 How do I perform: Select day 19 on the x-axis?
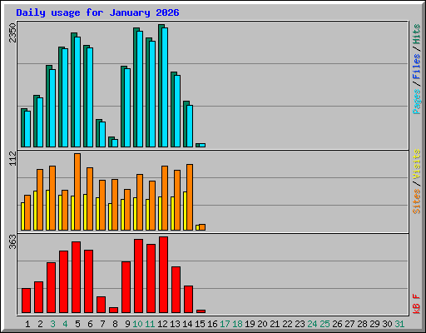point(250,324)
